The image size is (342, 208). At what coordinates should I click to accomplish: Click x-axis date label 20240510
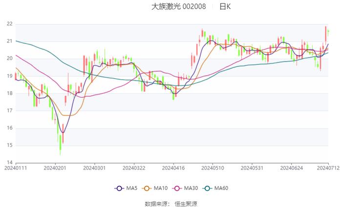click(213, 168)
